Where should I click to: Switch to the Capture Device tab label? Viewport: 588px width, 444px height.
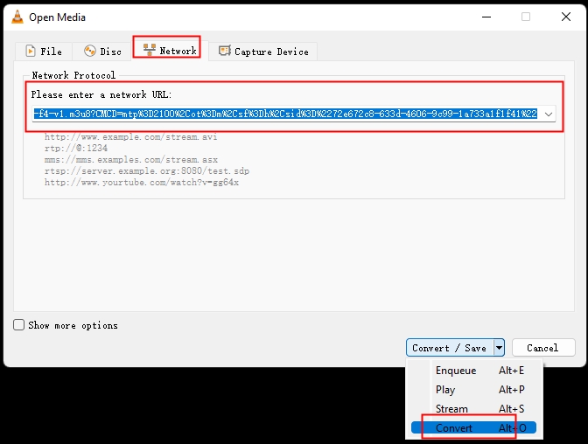(271, 52)
